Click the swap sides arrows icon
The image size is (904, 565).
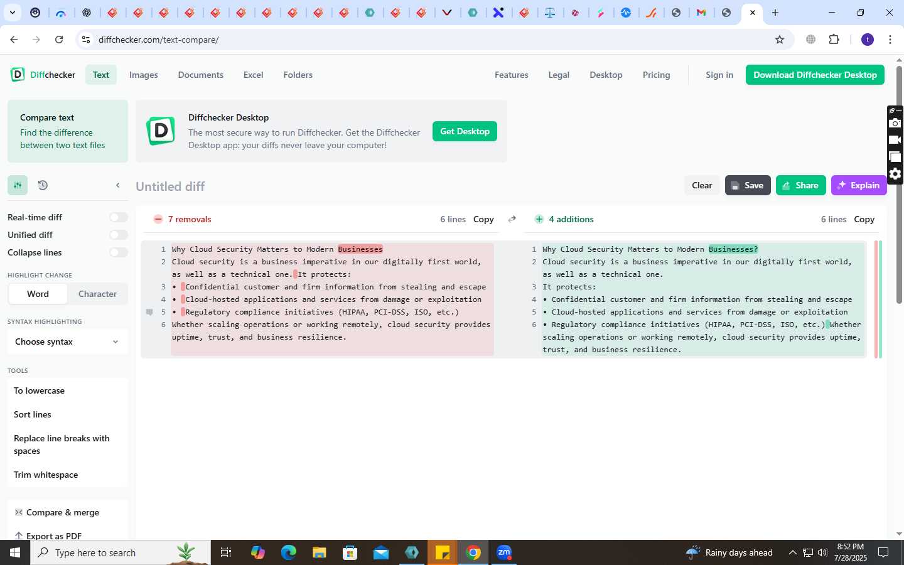coord(512,219)
